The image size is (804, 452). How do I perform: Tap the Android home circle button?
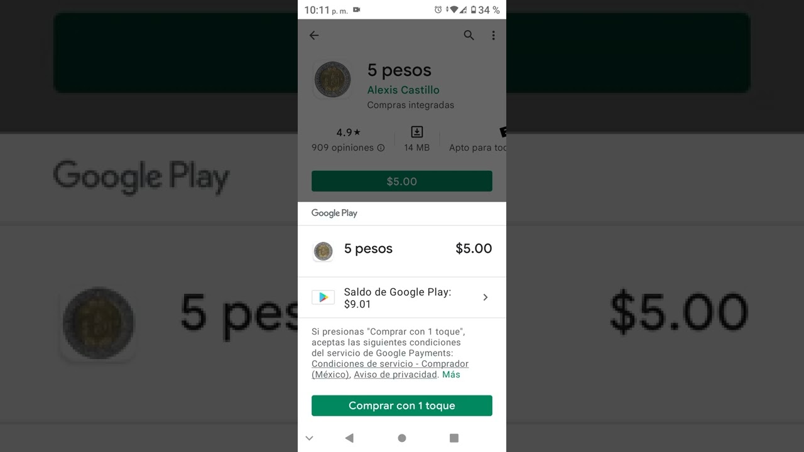pyautogui.click(x=402, y=438)
